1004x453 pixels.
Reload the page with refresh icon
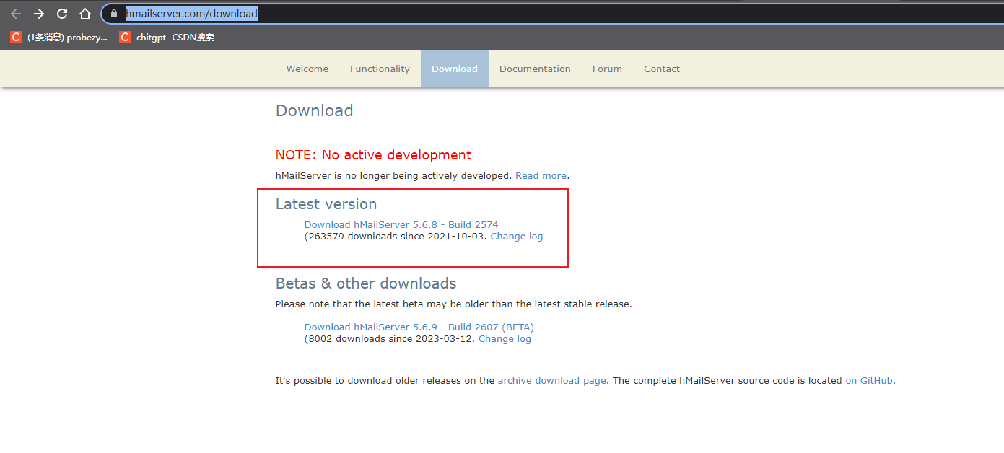tap(62, 14)
